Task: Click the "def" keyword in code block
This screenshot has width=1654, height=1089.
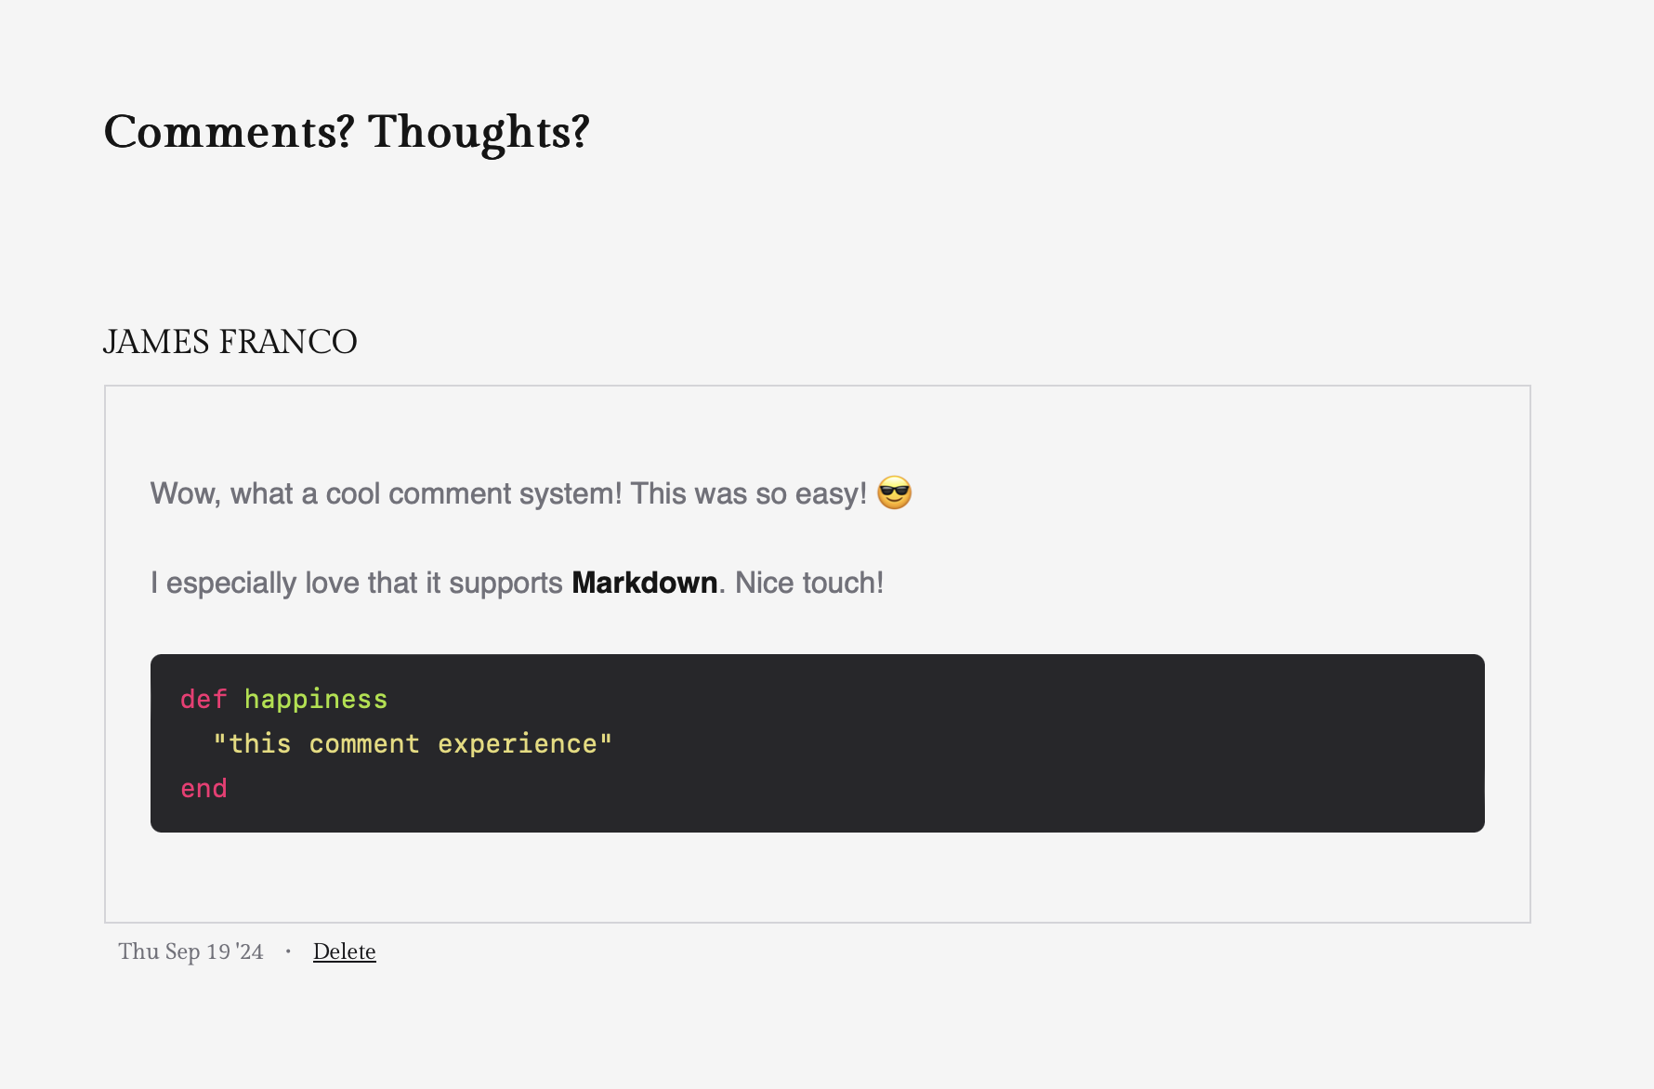Action: coord(203,699)
